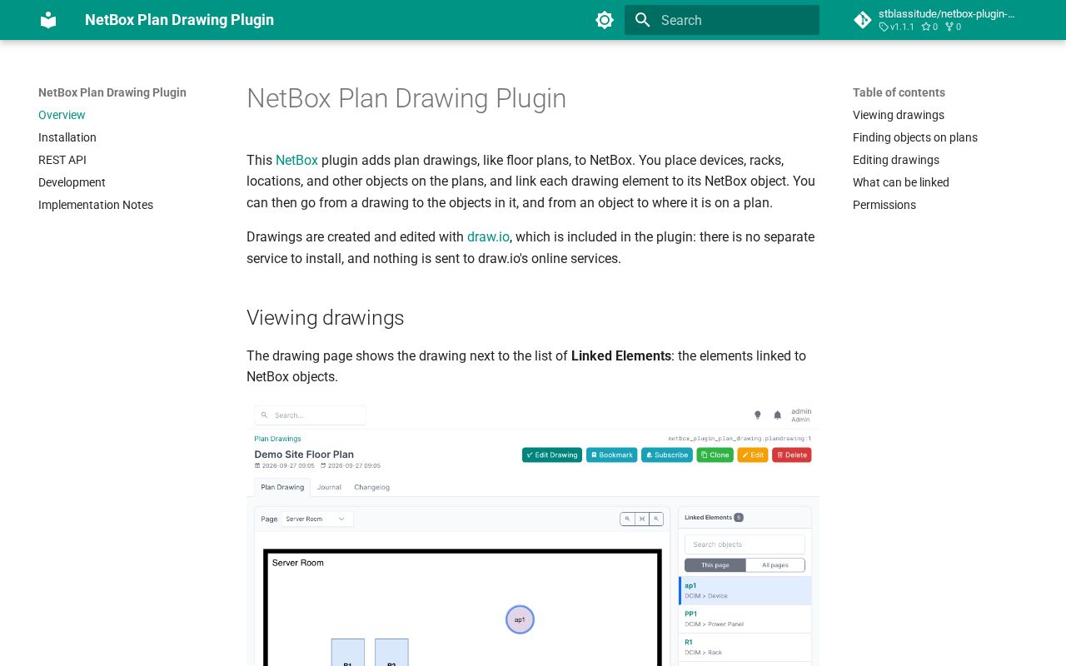This screenshot has width=1066, height=666.
Task: Focus the Search input field
Action: tap(722, 20)
